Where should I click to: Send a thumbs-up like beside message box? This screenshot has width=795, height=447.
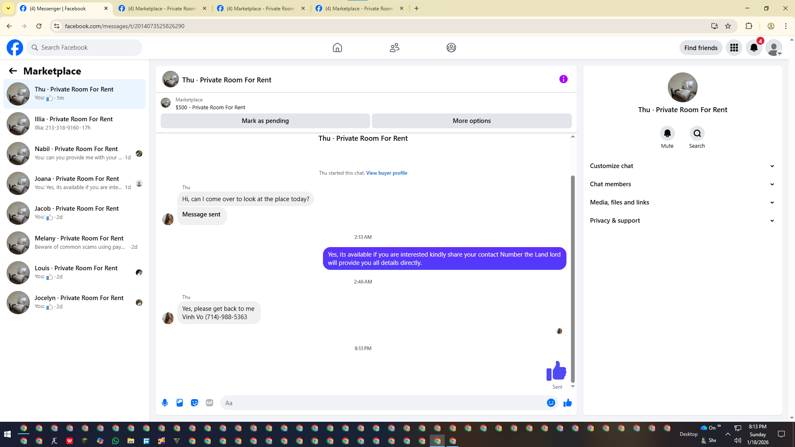pyautogui.click(x=568, y=403)
